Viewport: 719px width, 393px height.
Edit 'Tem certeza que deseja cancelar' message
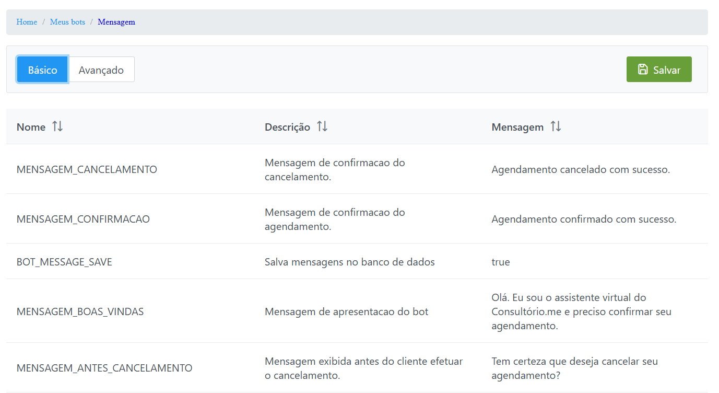pos(574,368)
